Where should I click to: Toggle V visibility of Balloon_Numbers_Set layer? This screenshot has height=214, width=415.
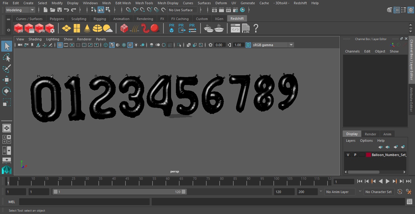click(x=348, y=155)
